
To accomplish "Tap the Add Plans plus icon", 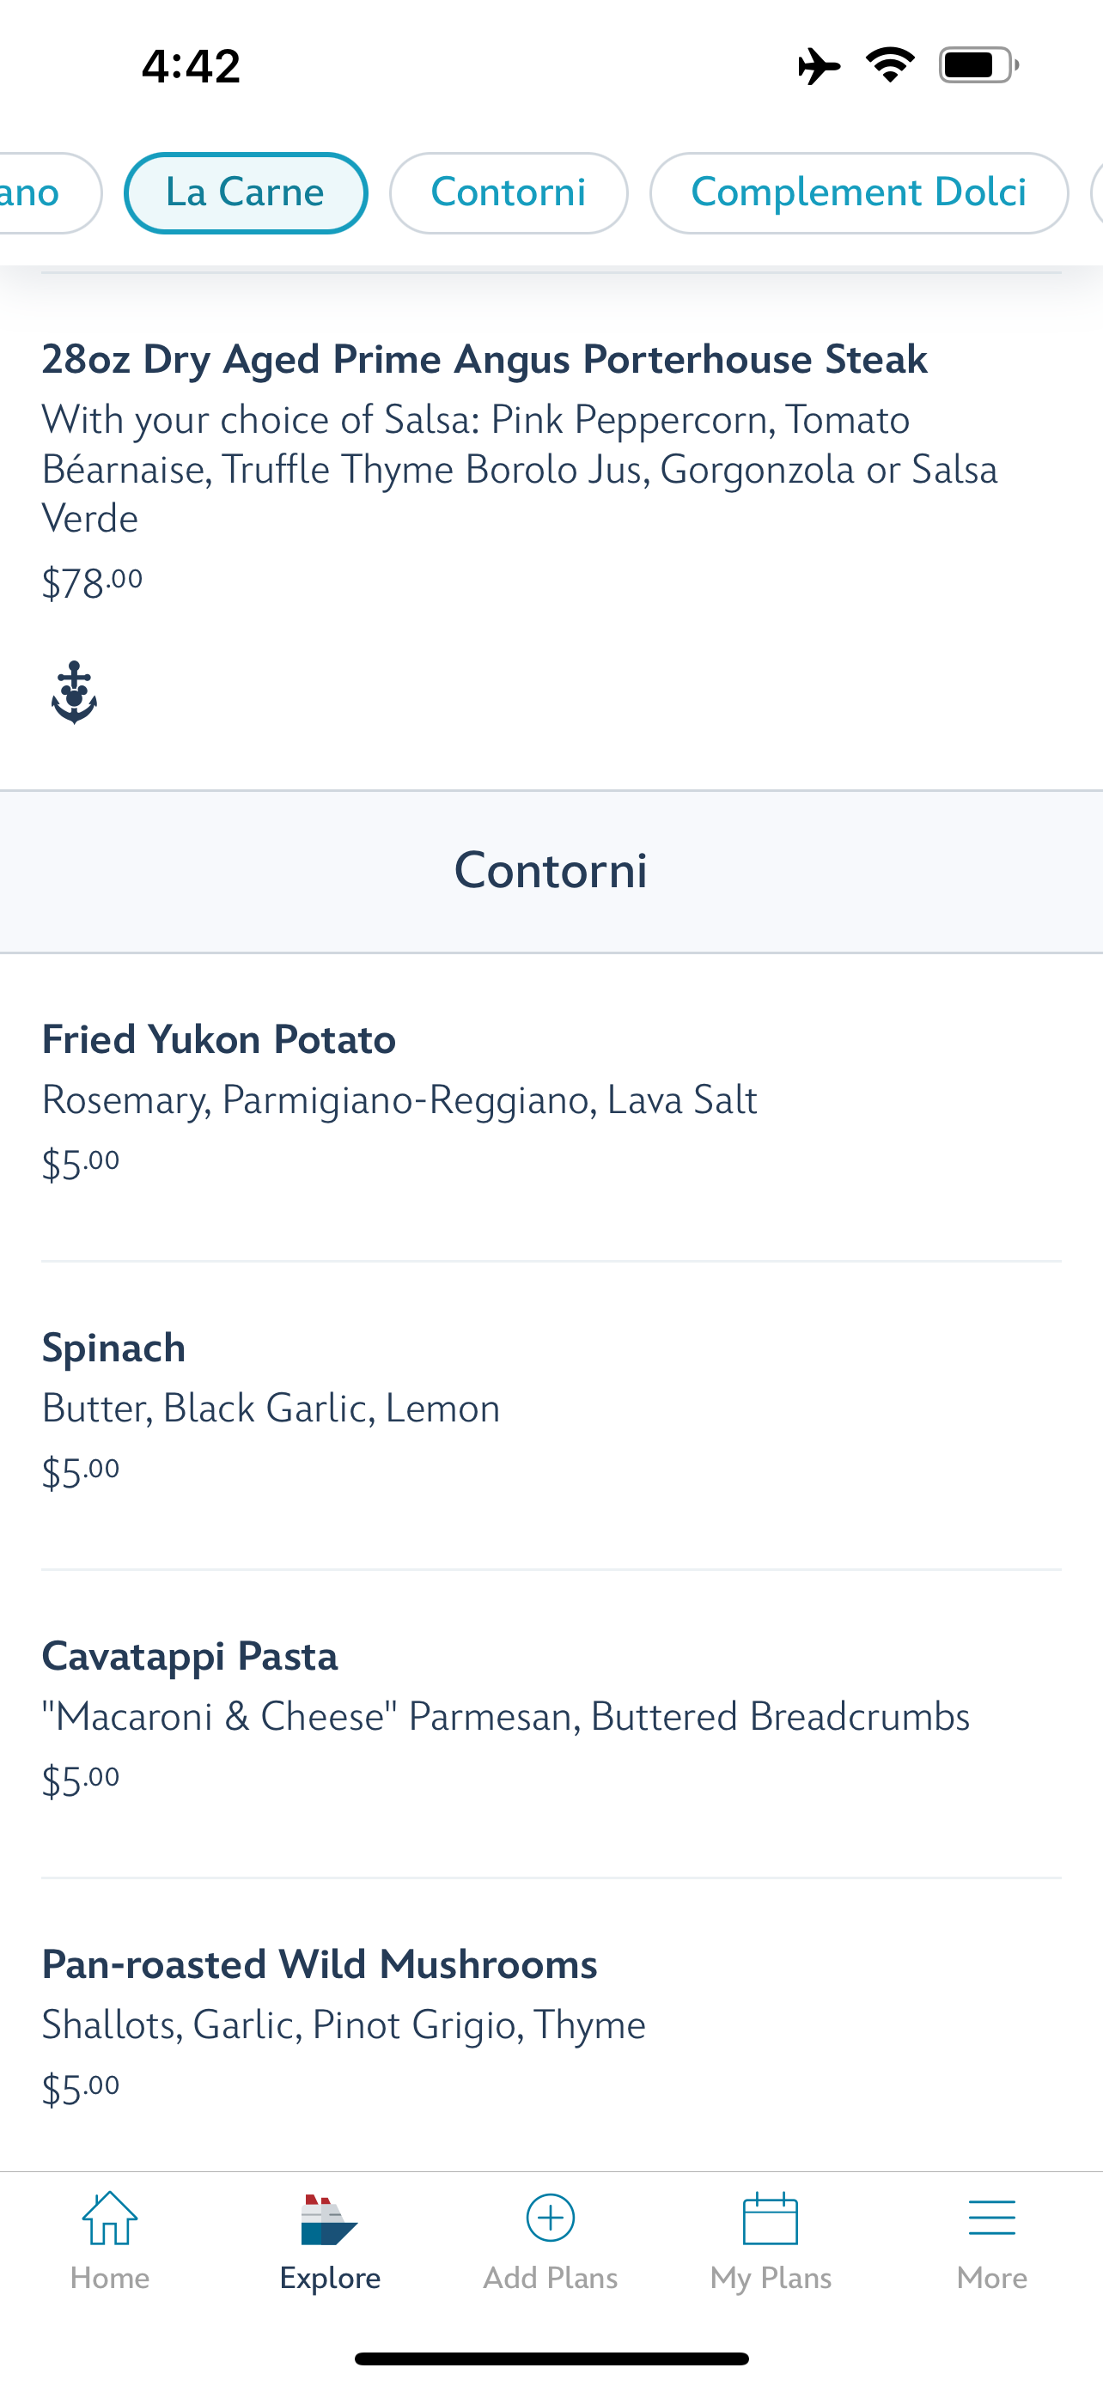I will (550, 2218).
